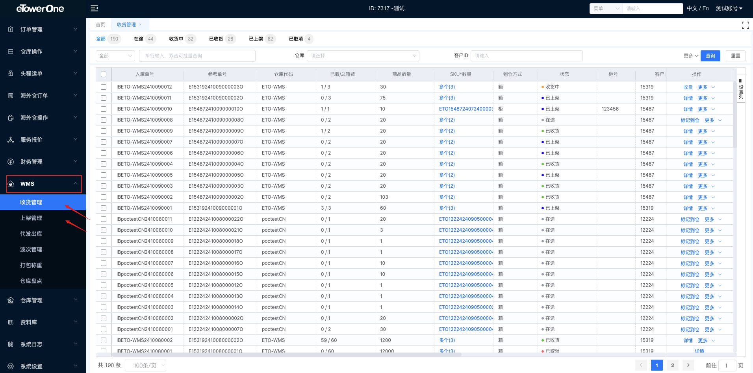Filter by 已取消 status tab
The image size is (753, 373).
301,39
